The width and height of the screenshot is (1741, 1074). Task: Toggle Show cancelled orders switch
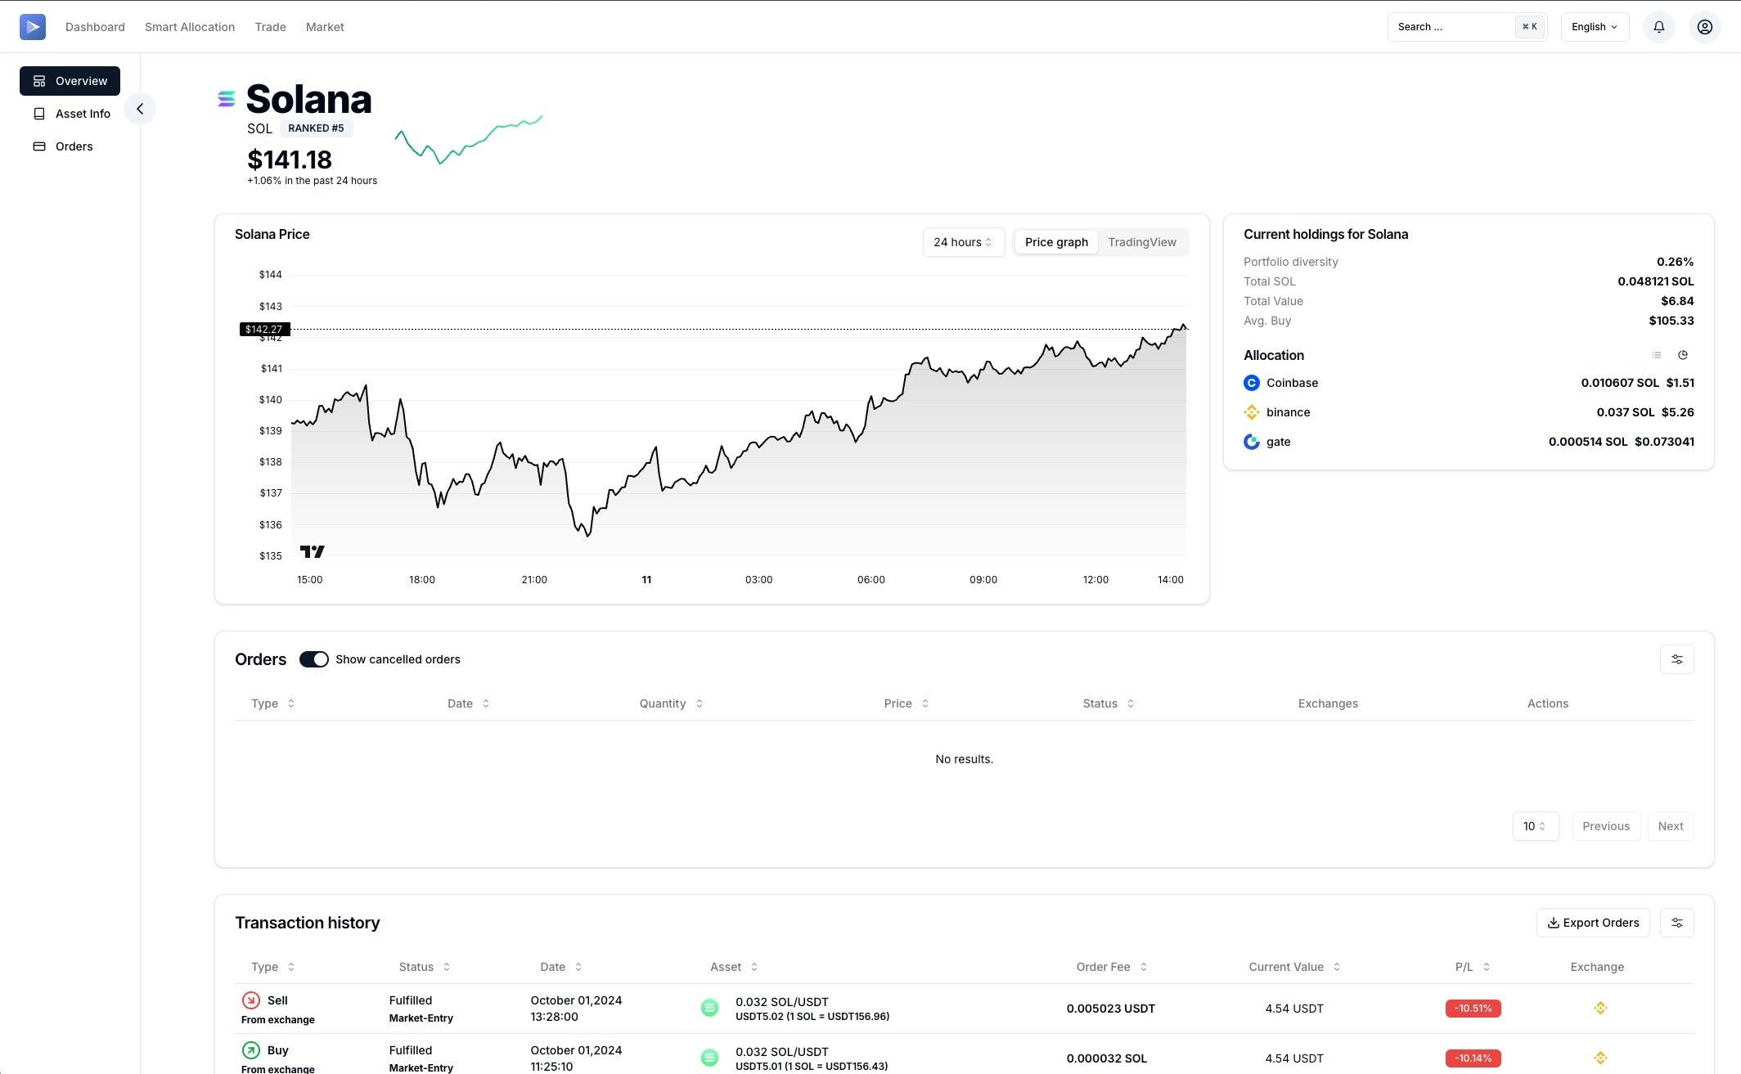[x=313, y=659]
